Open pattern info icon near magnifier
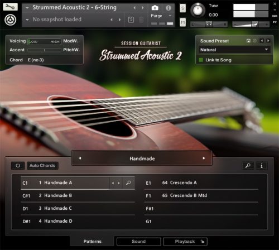 [262, 166]
